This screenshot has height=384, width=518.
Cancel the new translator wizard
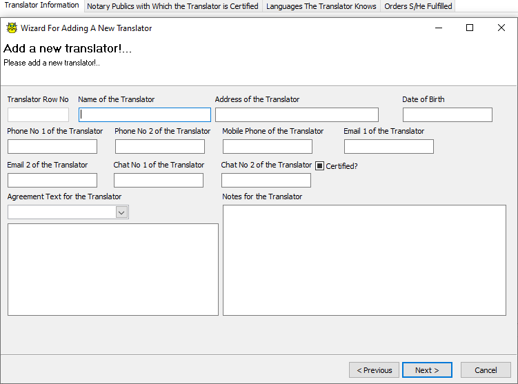point(486,370)
